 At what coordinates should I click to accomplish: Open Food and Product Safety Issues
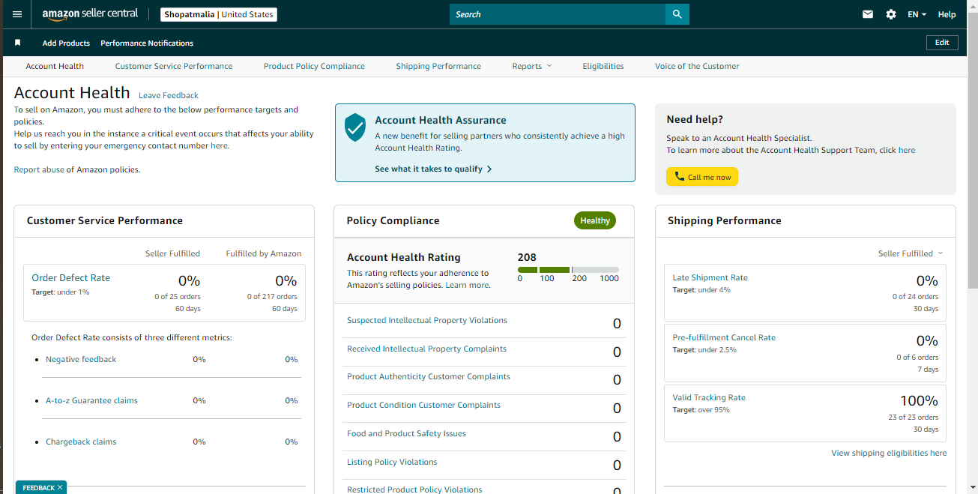pos(406,433)
